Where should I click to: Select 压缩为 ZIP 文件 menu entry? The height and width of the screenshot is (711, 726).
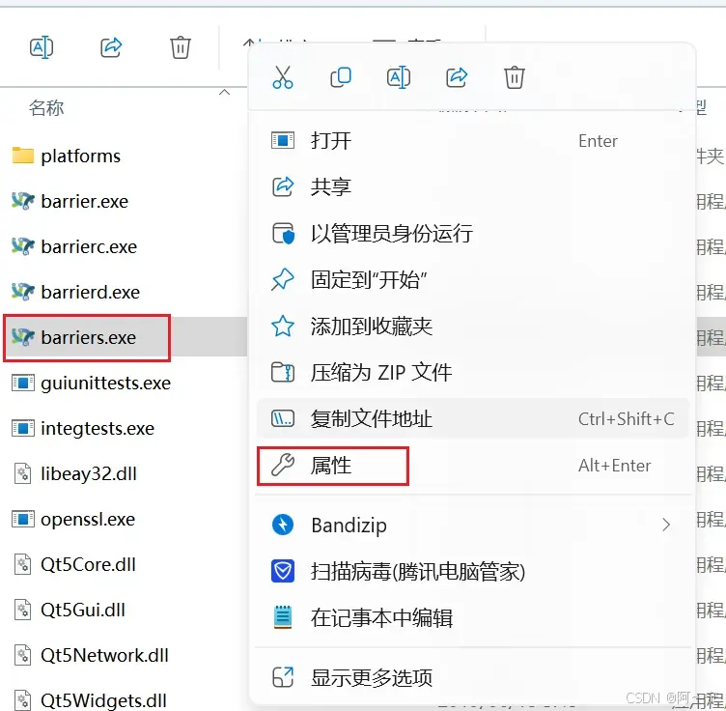472,373
